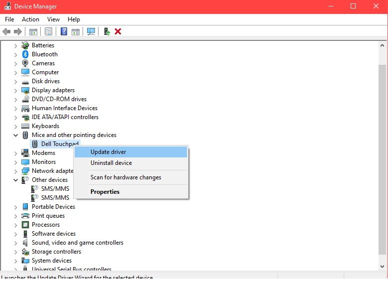Select the Other devices label

50,180
